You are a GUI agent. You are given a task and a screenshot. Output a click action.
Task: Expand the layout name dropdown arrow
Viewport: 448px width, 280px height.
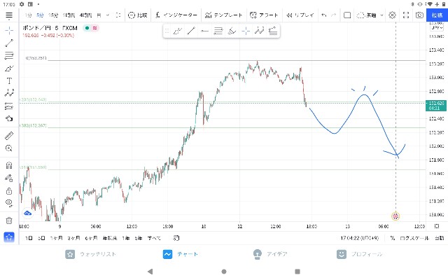click(x=381, y=15)
